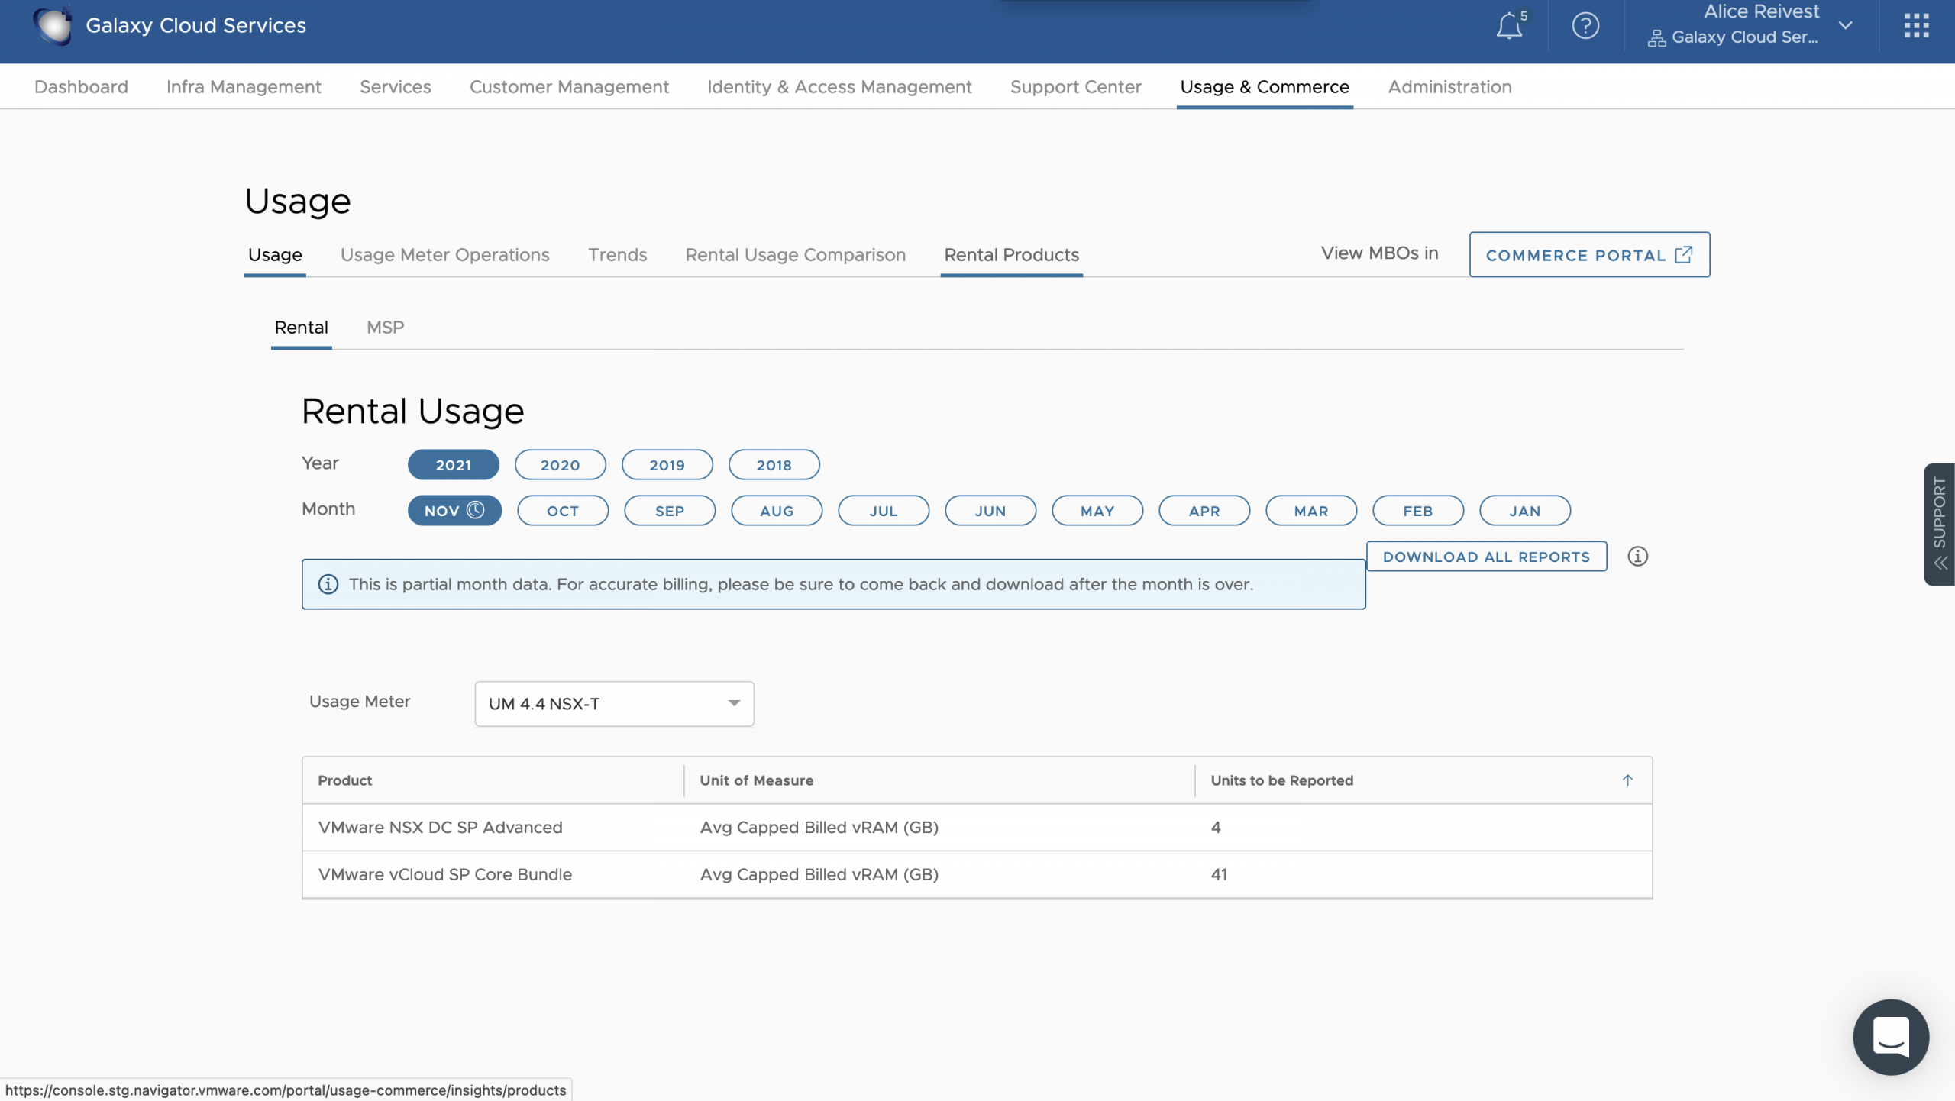Click the Product column header
This screenshot has height=1101, width=1955.
tap(345, 780)
